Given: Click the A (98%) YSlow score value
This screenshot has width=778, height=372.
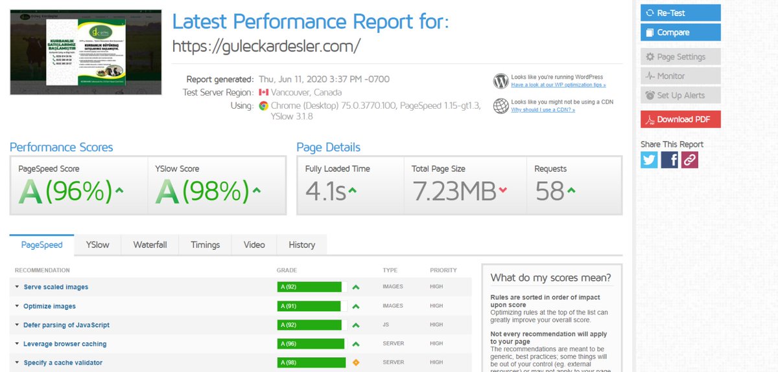Looking at the screenshot, I should pyautogui.click(x=202, y=191).
